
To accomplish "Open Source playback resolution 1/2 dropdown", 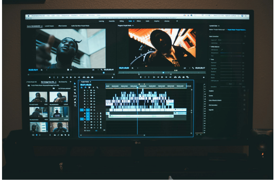I will click(x=96, y=70).
